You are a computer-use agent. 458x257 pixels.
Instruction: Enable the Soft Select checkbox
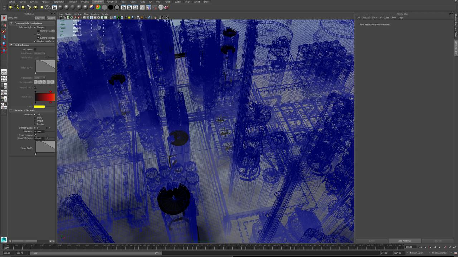coord(35,49)
